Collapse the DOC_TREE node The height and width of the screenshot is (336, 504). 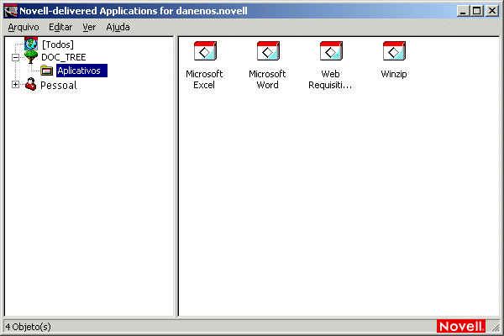pos(15,58)
